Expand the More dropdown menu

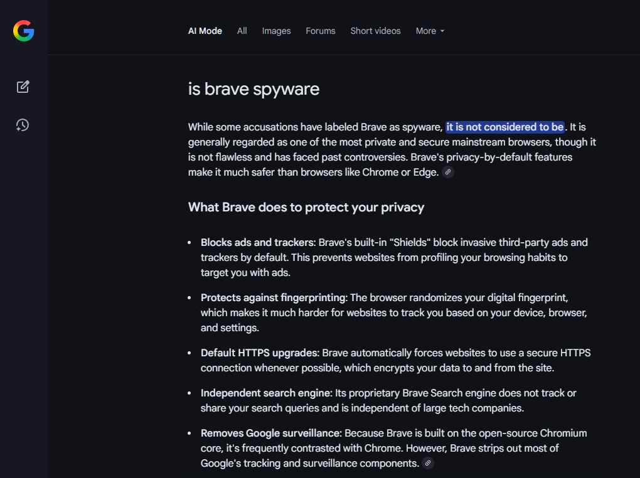pos(430,31)
